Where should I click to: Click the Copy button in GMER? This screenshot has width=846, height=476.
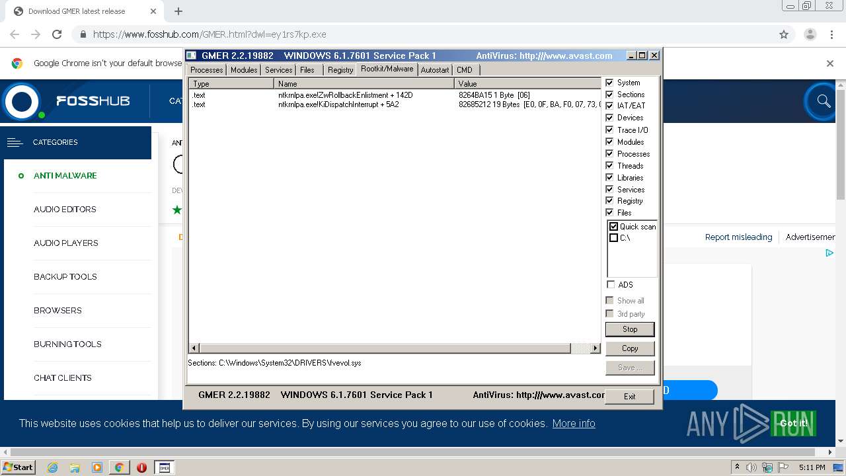pyautogui.click(x=630, y=348)
